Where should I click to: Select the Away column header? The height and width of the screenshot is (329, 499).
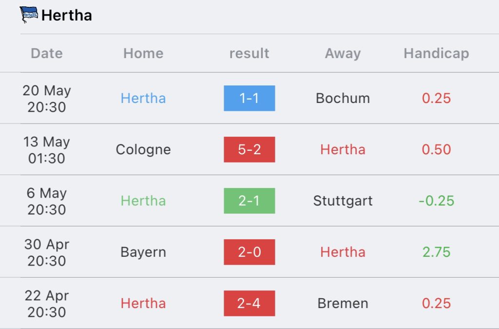pos(343,54)
